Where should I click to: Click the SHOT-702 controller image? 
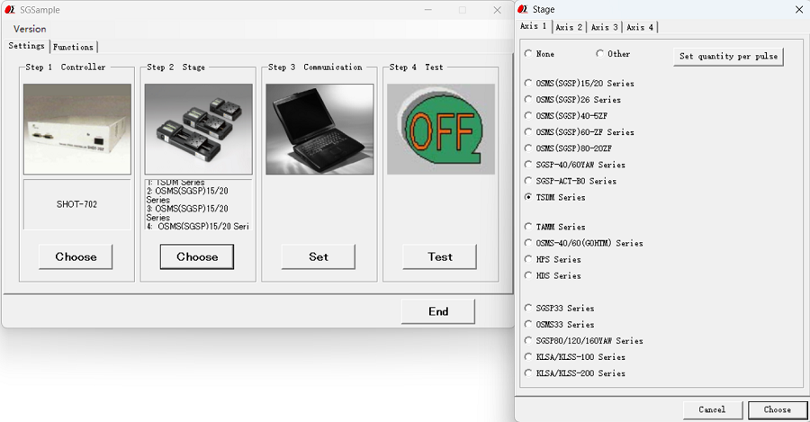(76, 129)
